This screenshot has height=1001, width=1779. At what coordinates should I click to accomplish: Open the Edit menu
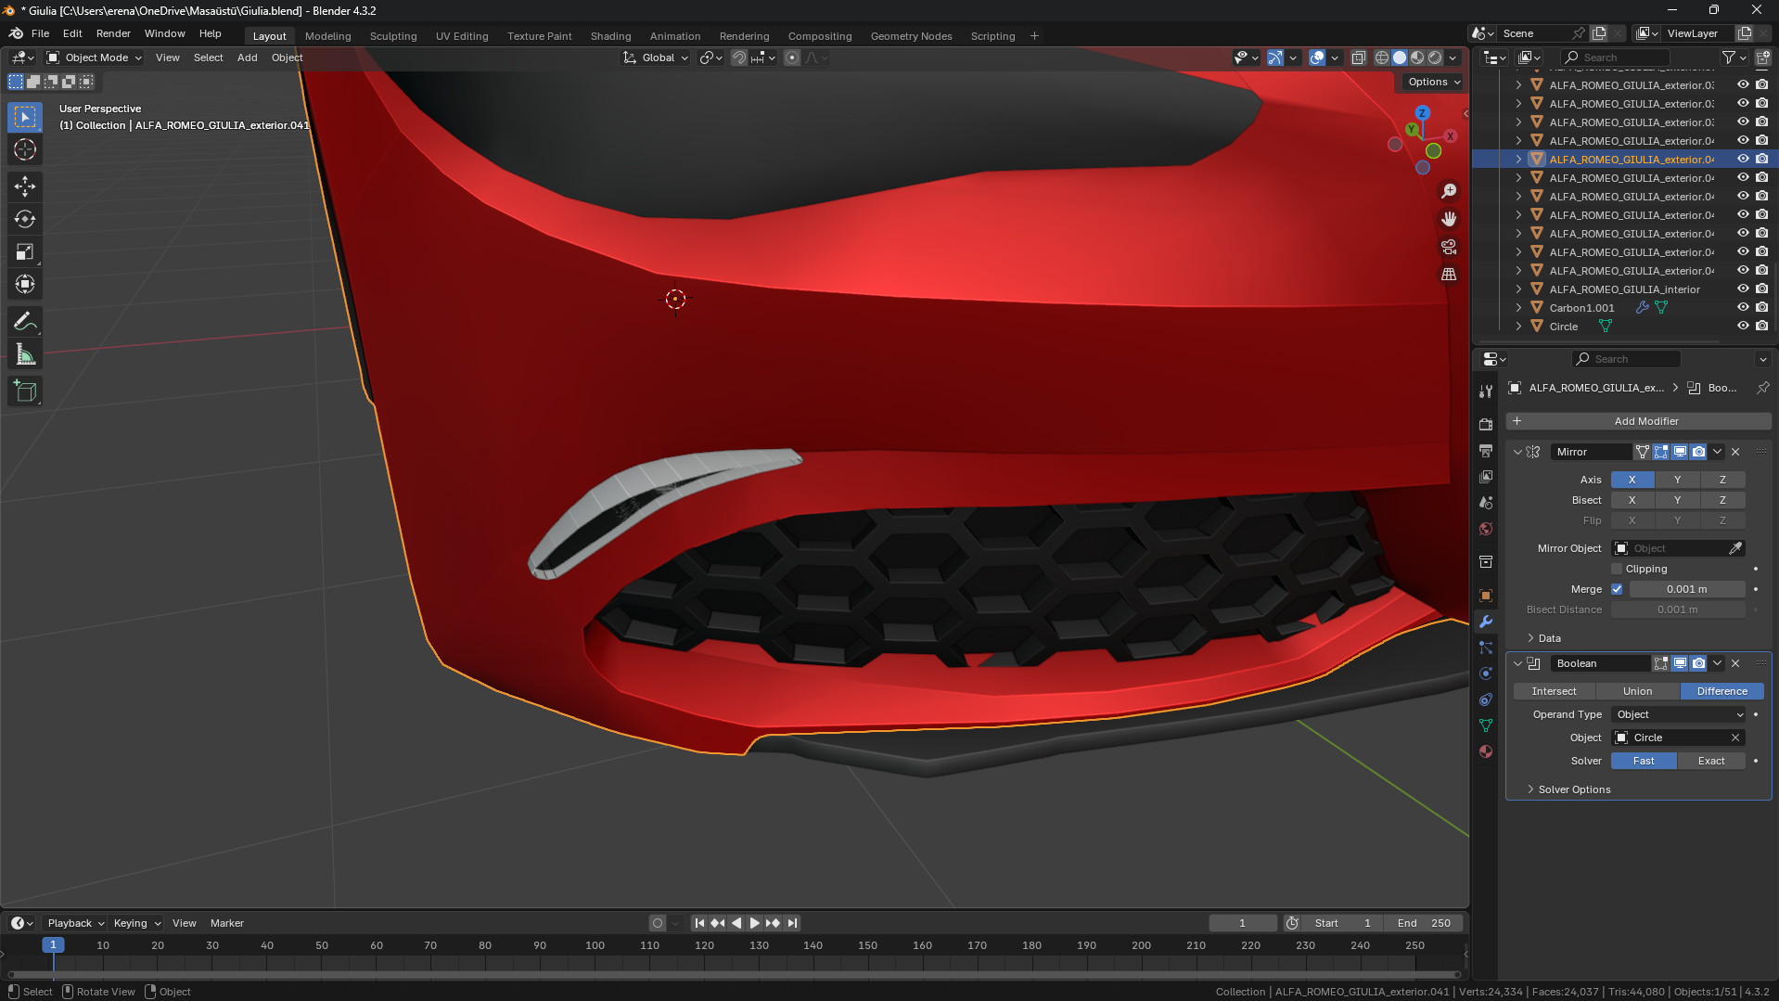(x=72, y=33)
